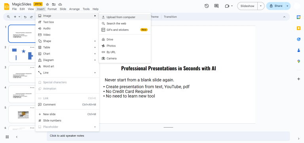
Task: Open the Slideshow options dropdown arrow
Action: (x=261, y=6)
